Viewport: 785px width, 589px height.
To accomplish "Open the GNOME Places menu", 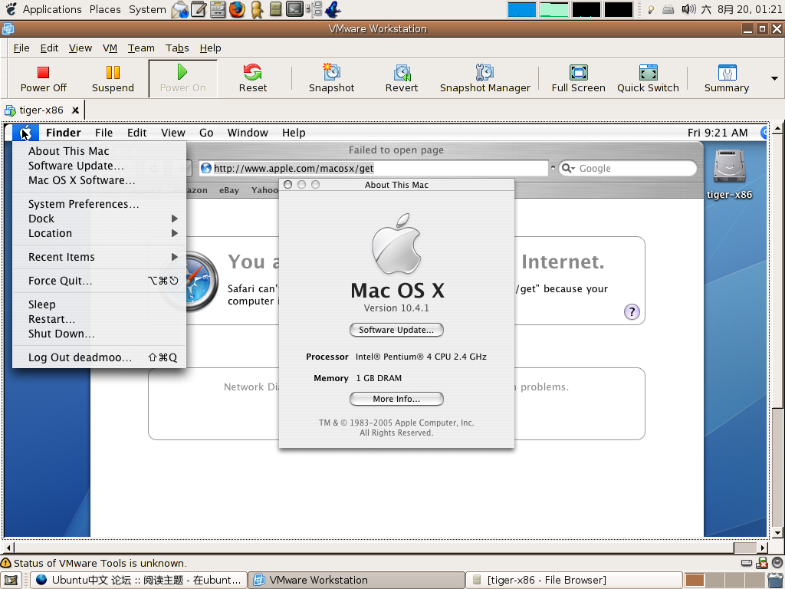I will [105, 9].
